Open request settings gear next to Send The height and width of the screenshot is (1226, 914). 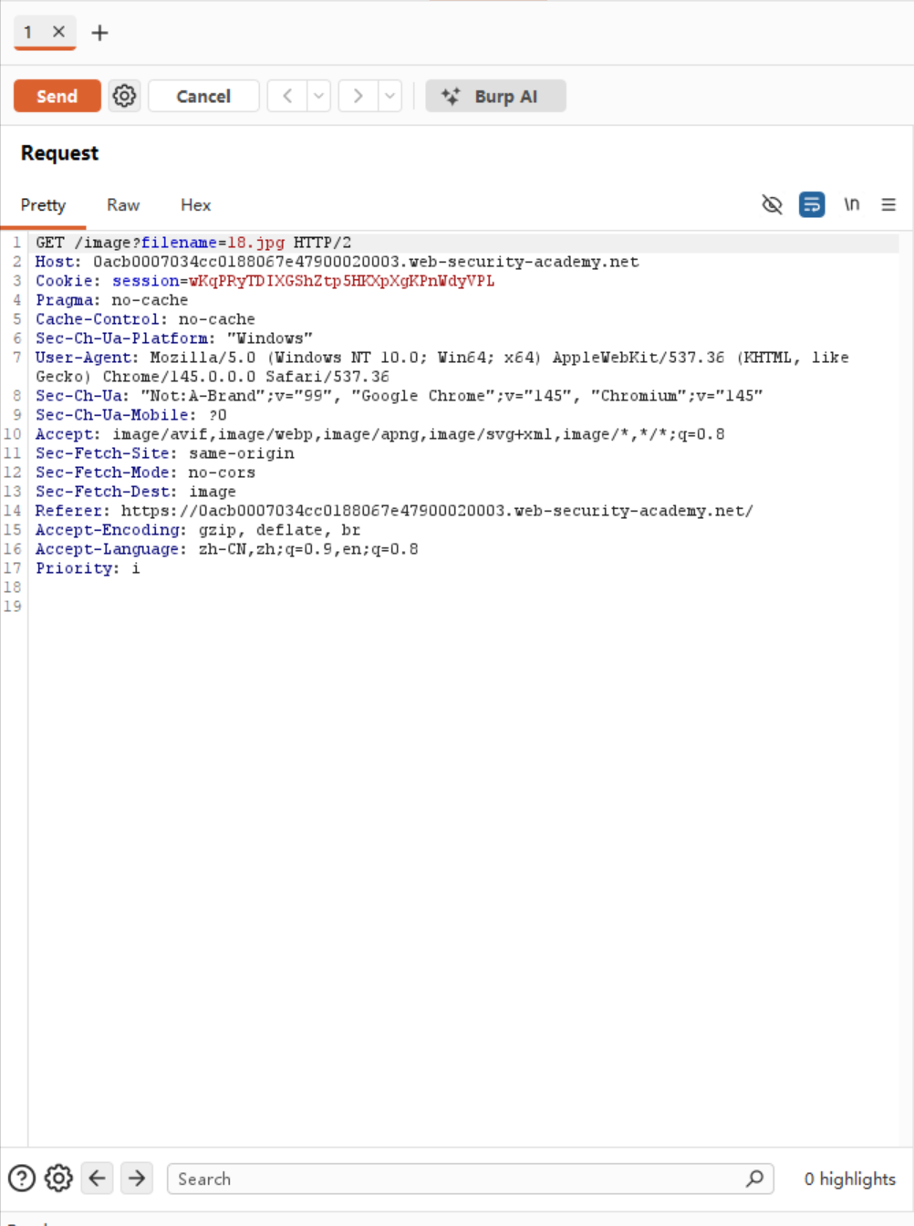pos(124,96)
